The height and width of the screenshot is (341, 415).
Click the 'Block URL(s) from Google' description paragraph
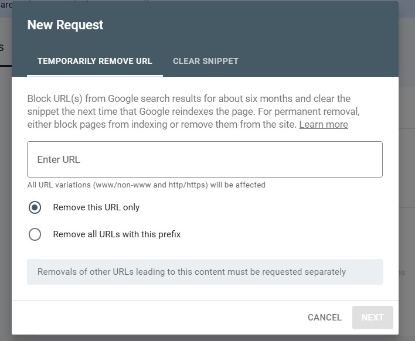pos(189,111)
